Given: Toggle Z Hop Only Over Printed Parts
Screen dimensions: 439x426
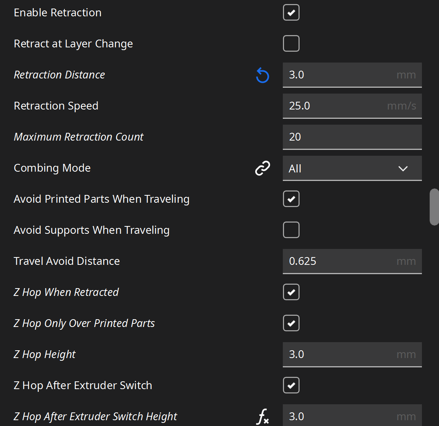Looking at the screenshot, I should [291, 323].
